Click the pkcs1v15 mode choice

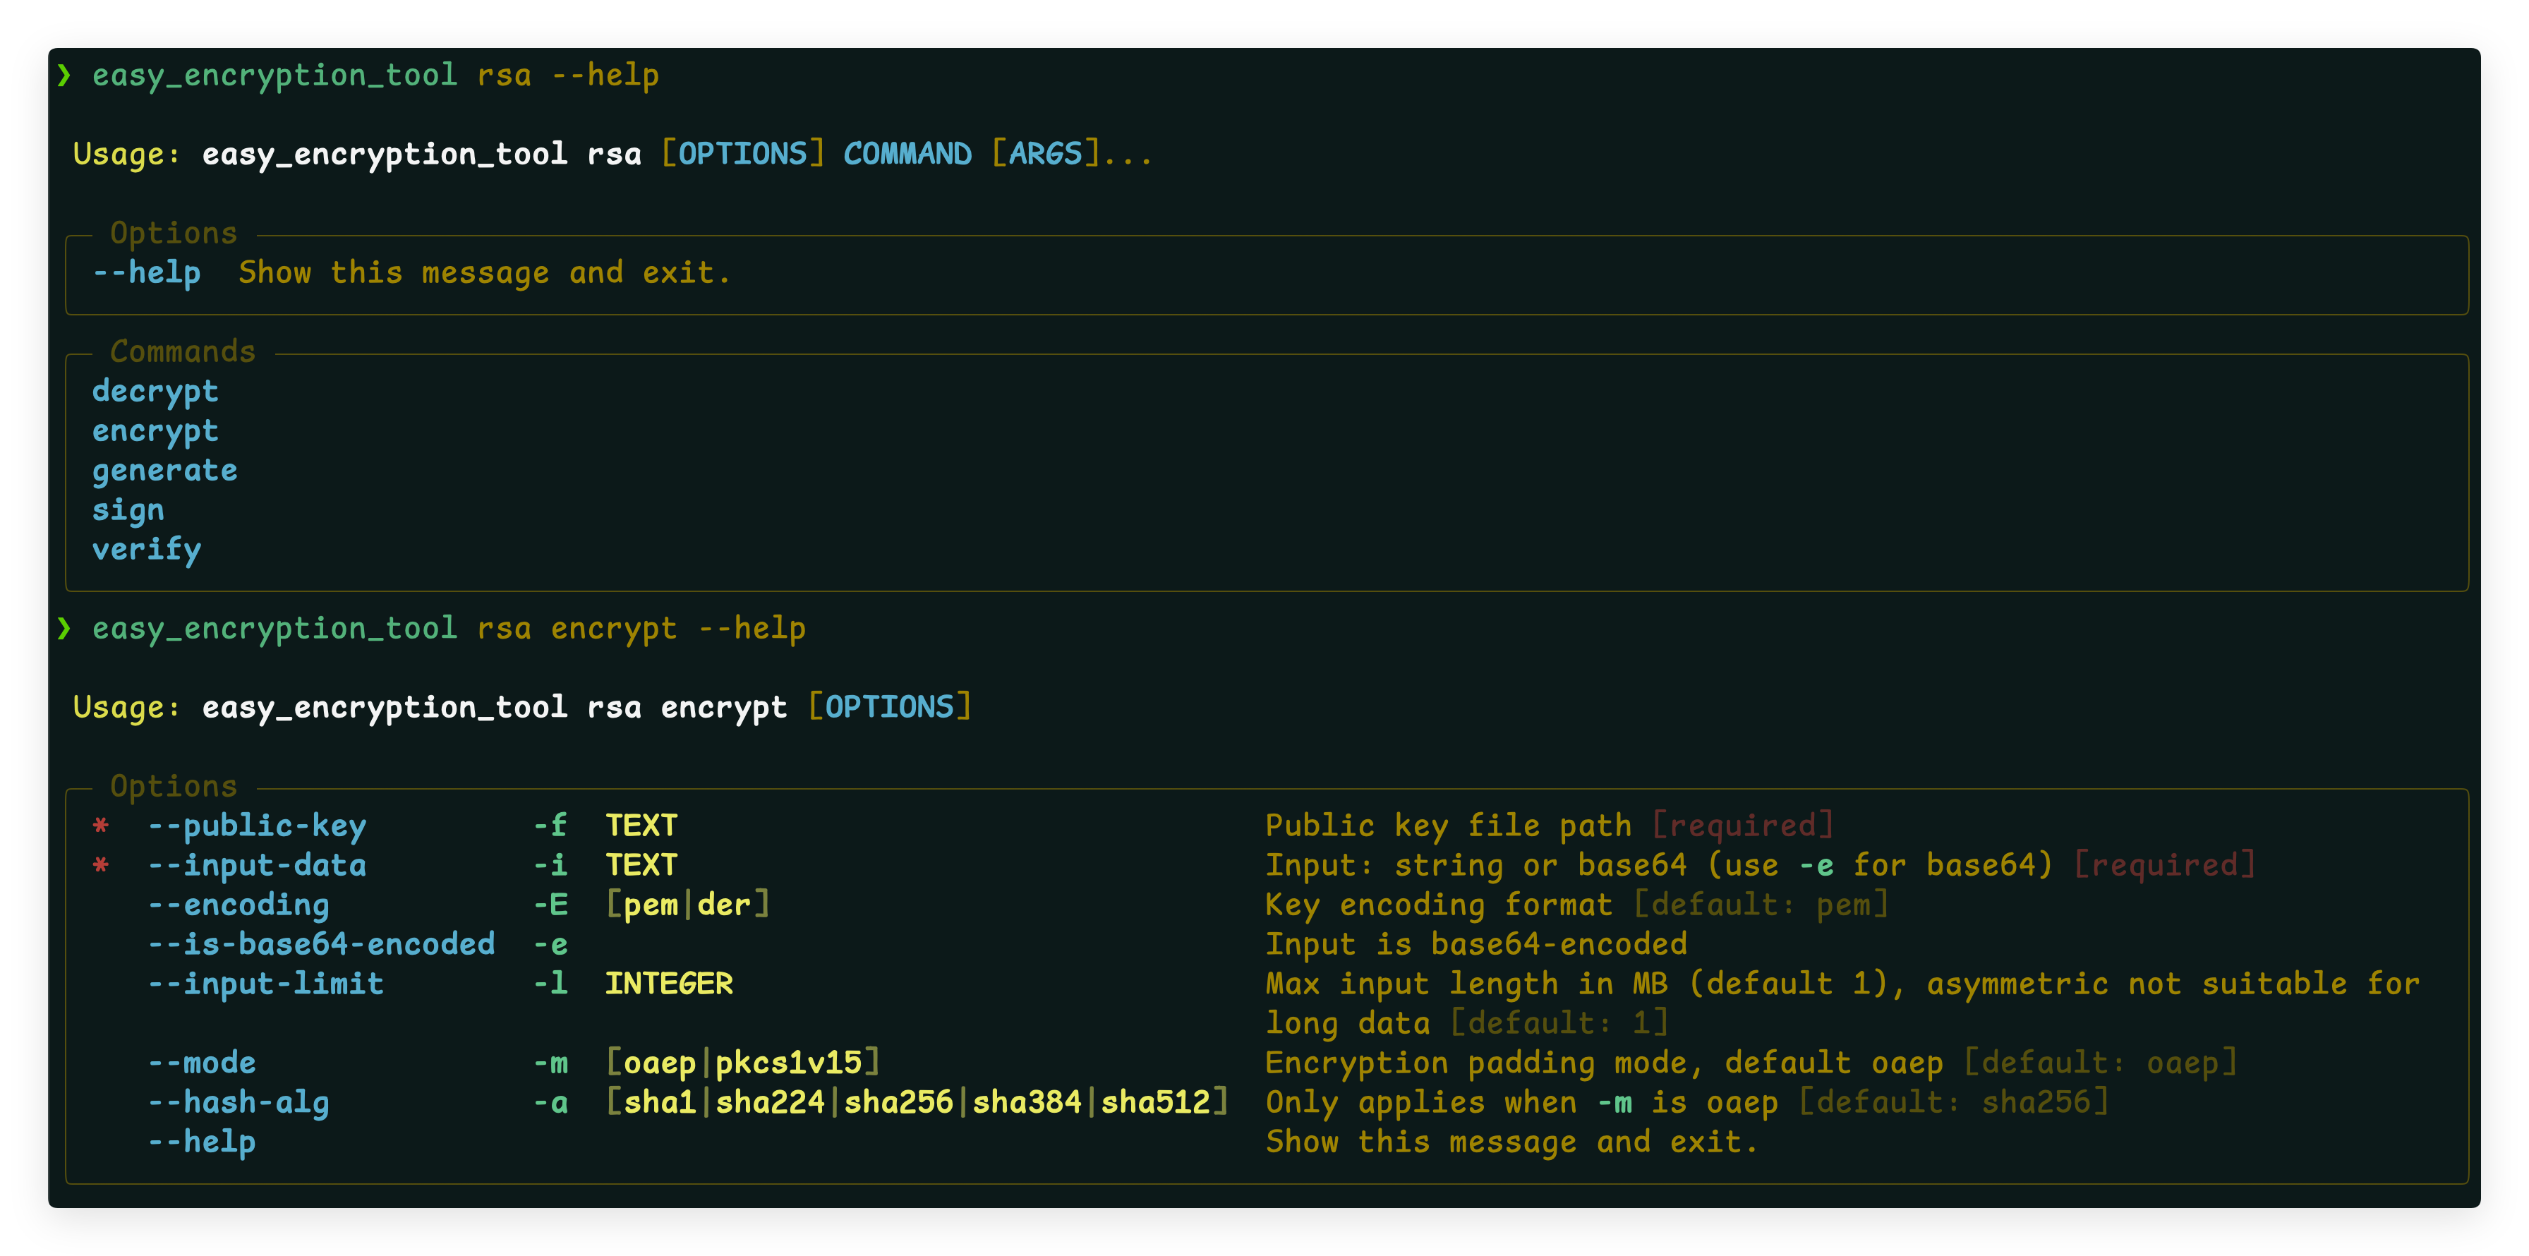point(788,1063)
